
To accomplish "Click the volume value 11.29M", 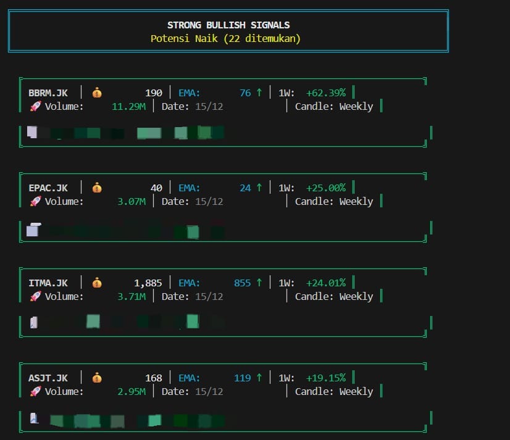I will (129, 106).
